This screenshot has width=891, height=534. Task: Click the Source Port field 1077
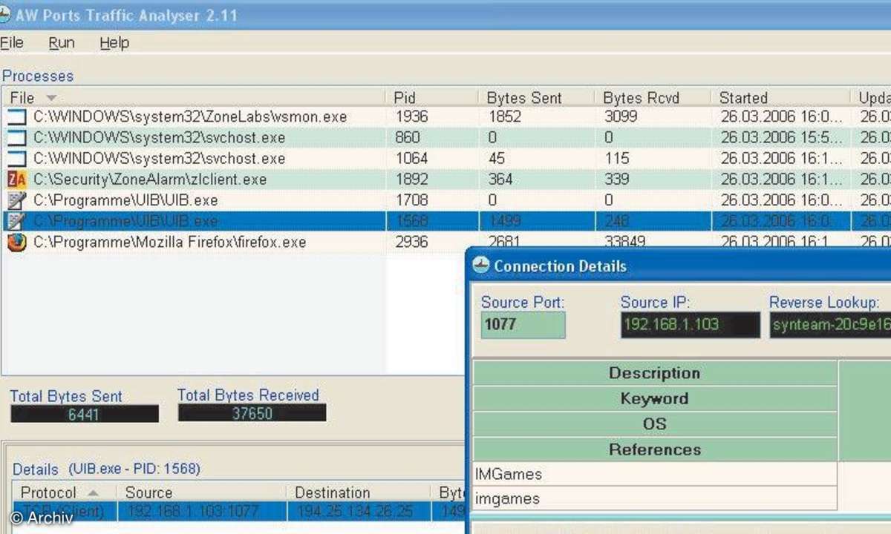point(523,325)
